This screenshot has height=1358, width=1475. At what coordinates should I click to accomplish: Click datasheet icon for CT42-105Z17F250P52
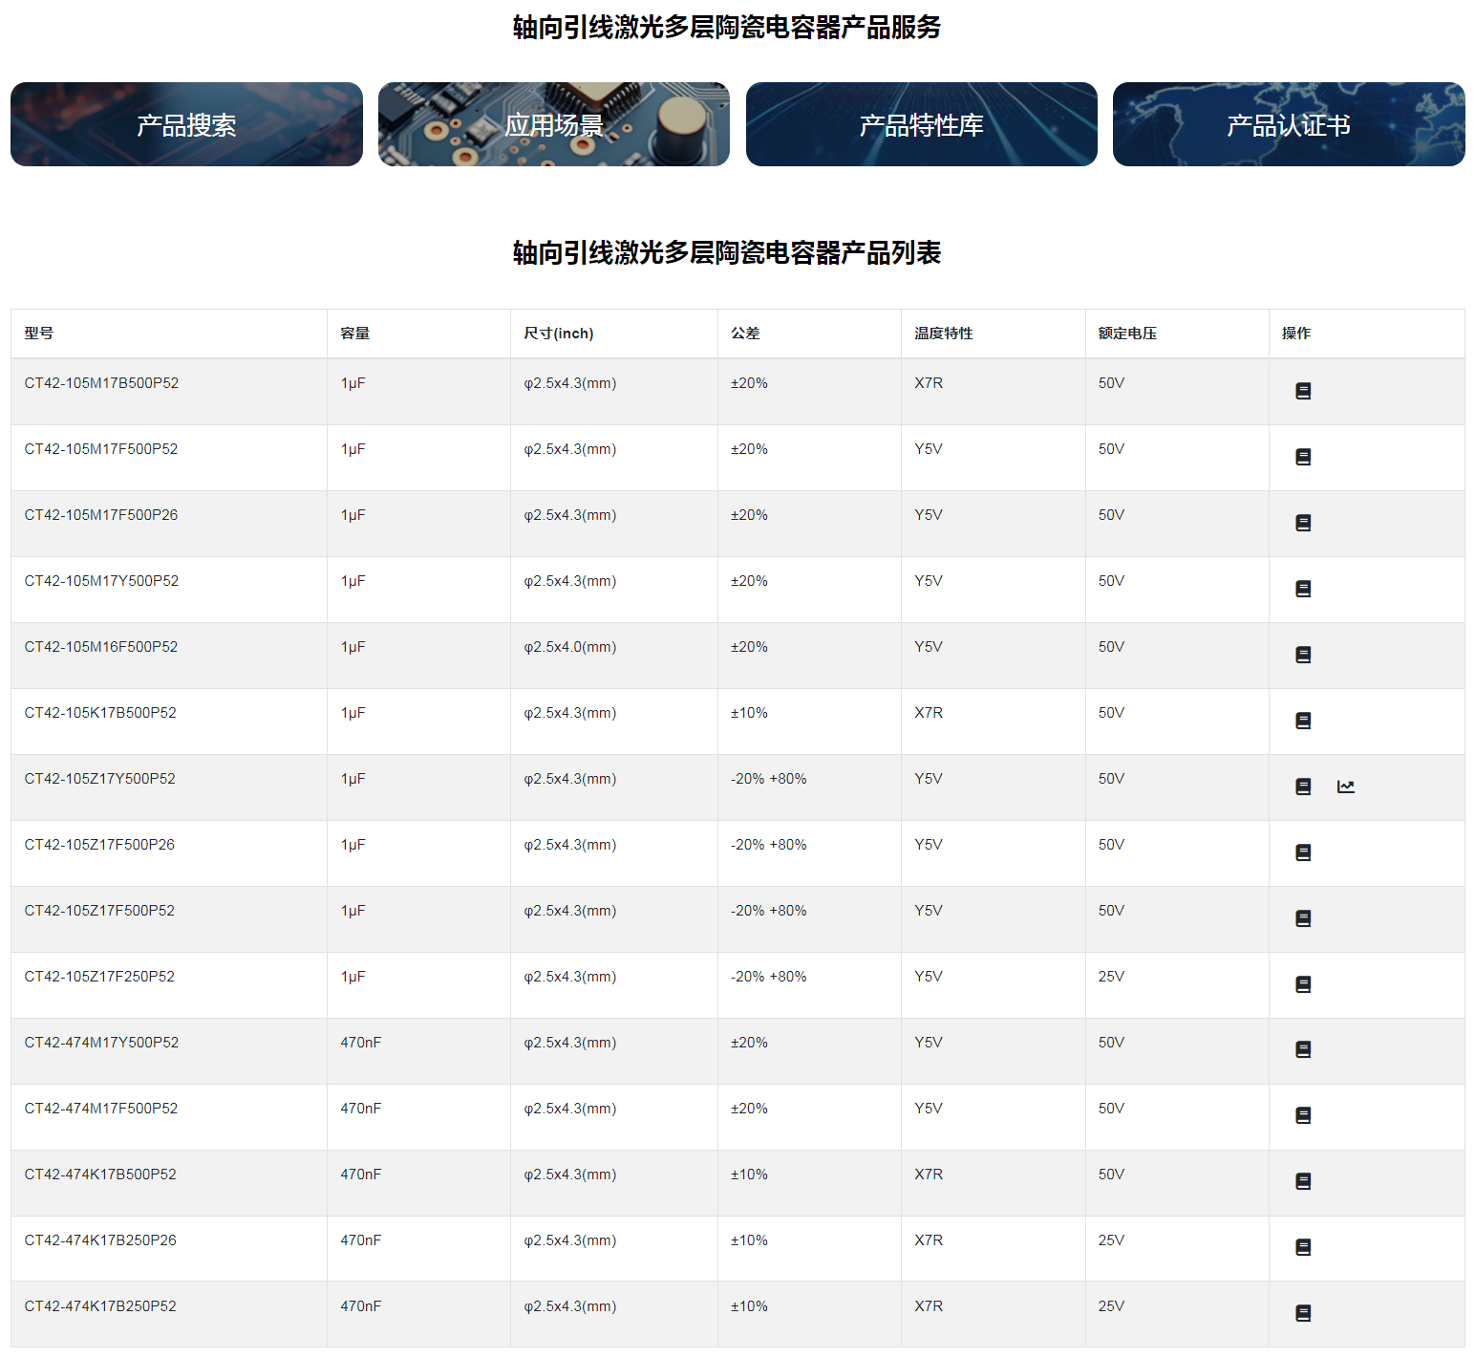[1303, 984]
